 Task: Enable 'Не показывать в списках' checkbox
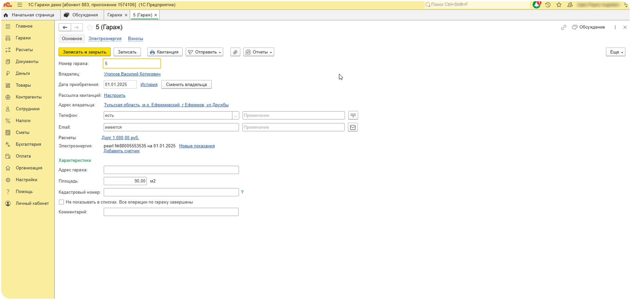pyautogui.click(x=61, y=202)
